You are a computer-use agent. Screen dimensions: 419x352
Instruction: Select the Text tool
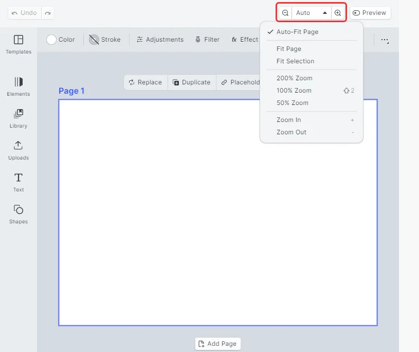pyautogui.click(x=19, y=183)
